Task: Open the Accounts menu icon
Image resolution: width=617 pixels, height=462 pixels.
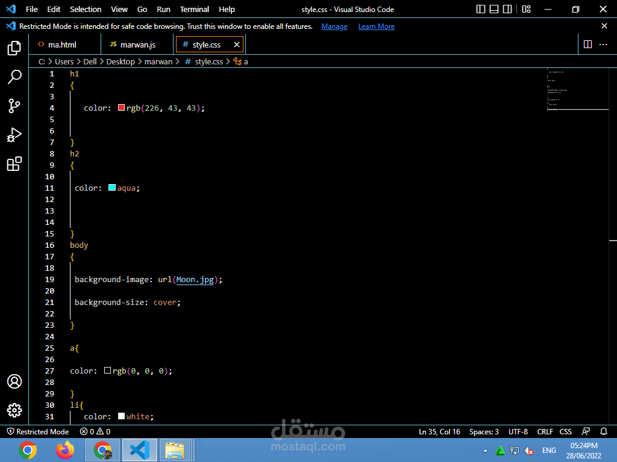Action: 14,381
